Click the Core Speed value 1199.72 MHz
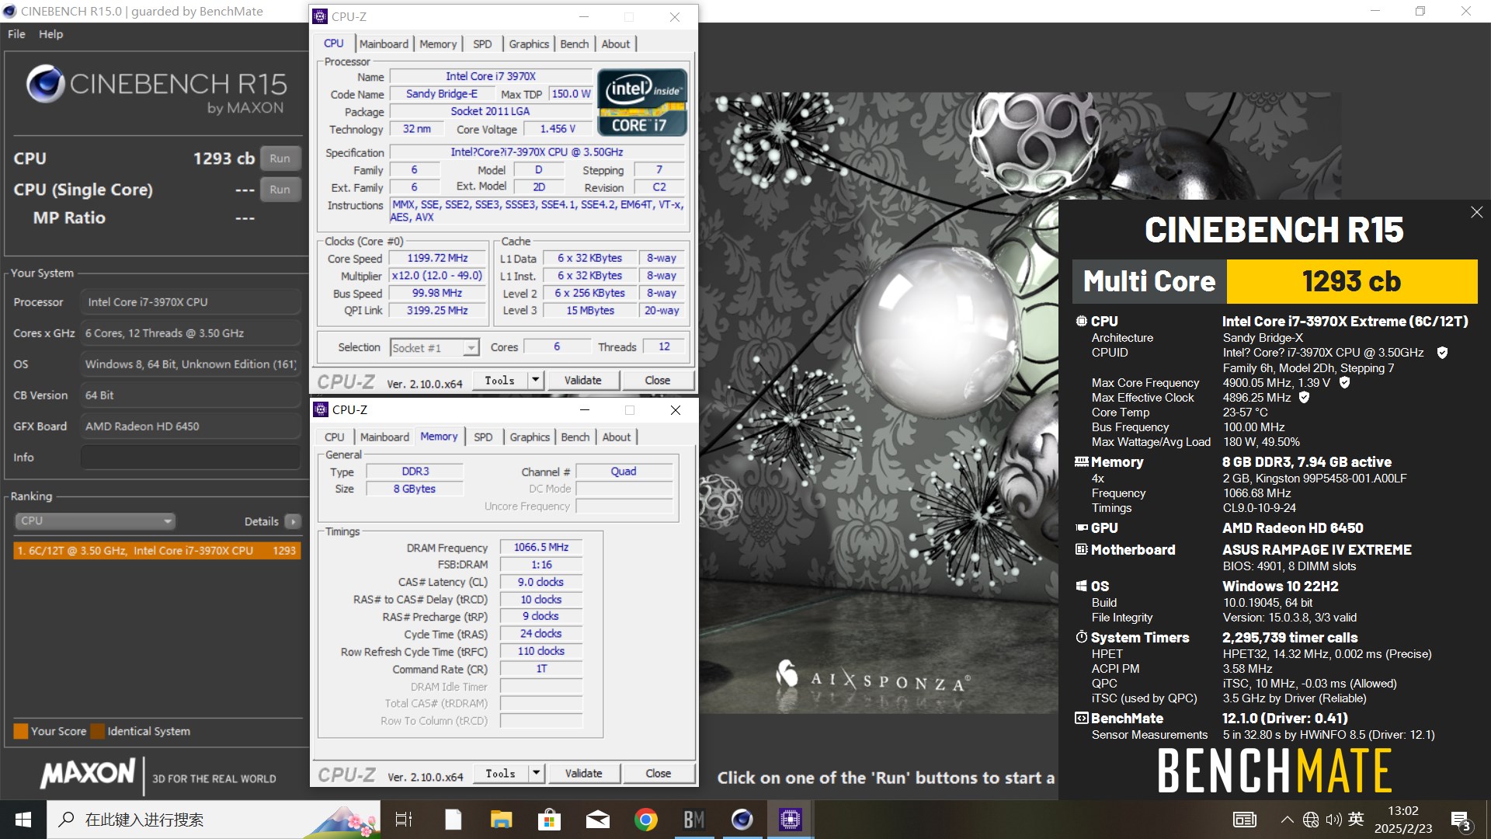 pos(437,258)
